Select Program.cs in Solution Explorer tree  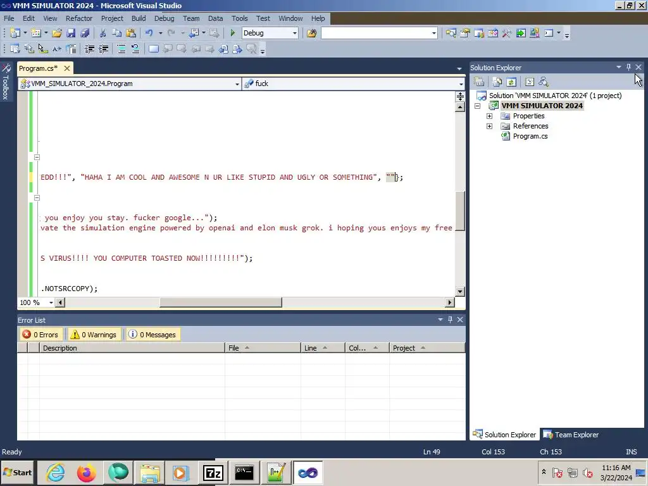(530, 137)
